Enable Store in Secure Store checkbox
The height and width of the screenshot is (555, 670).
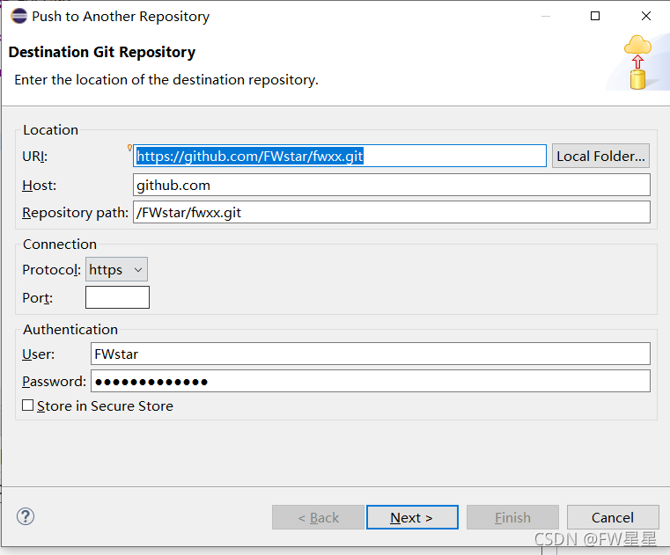[28, 405]
